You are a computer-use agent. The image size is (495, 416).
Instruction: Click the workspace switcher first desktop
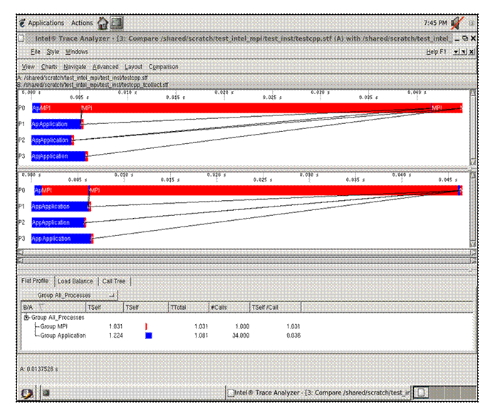tap(421, 392)
